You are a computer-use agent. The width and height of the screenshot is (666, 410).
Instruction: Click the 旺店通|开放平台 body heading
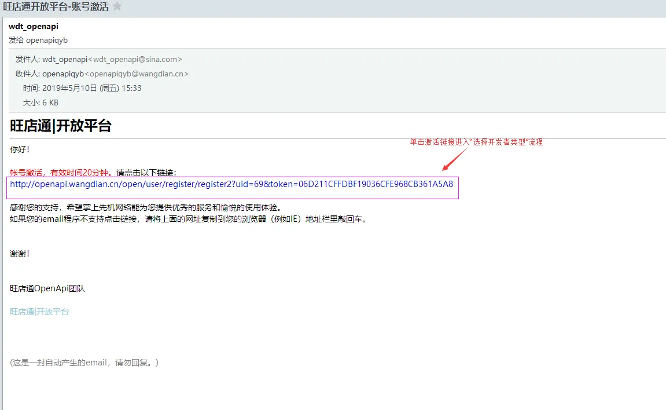click(x=60, y=126)
